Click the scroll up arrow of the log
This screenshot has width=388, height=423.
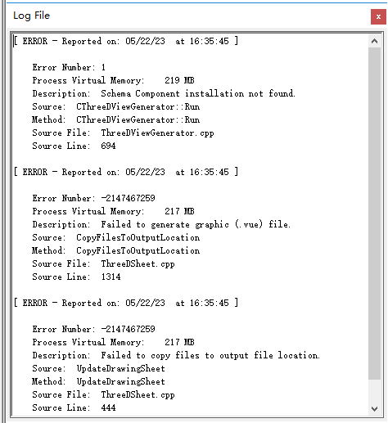(x=374, y=41)
